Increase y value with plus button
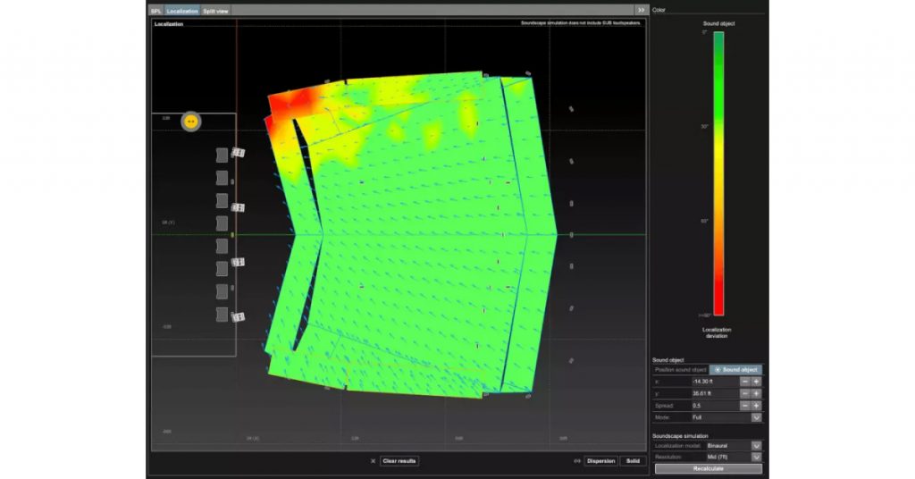The width and height of the screenshot is (915, 479). coord(756,394)
